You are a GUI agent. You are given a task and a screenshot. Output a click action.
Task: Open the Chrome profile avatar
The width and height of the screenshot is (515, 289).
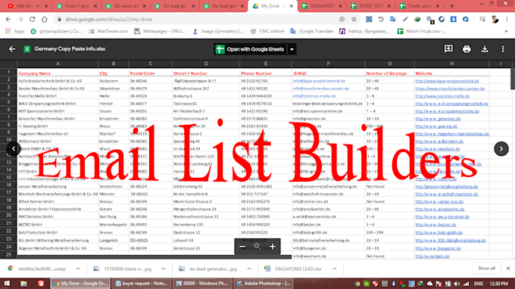[x=495, y=20]
